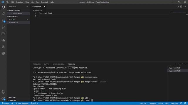This screenshot has width=188, height=105.
Task: Maximize the terminal panel size
Action: click(x=182, y=64)
